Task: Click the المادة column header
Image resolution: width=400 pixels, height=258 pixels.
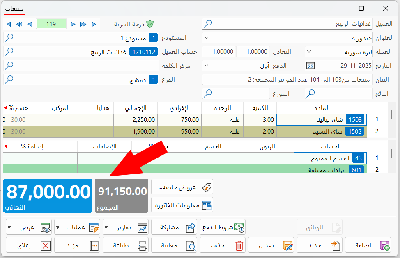Action: [322, 108]
